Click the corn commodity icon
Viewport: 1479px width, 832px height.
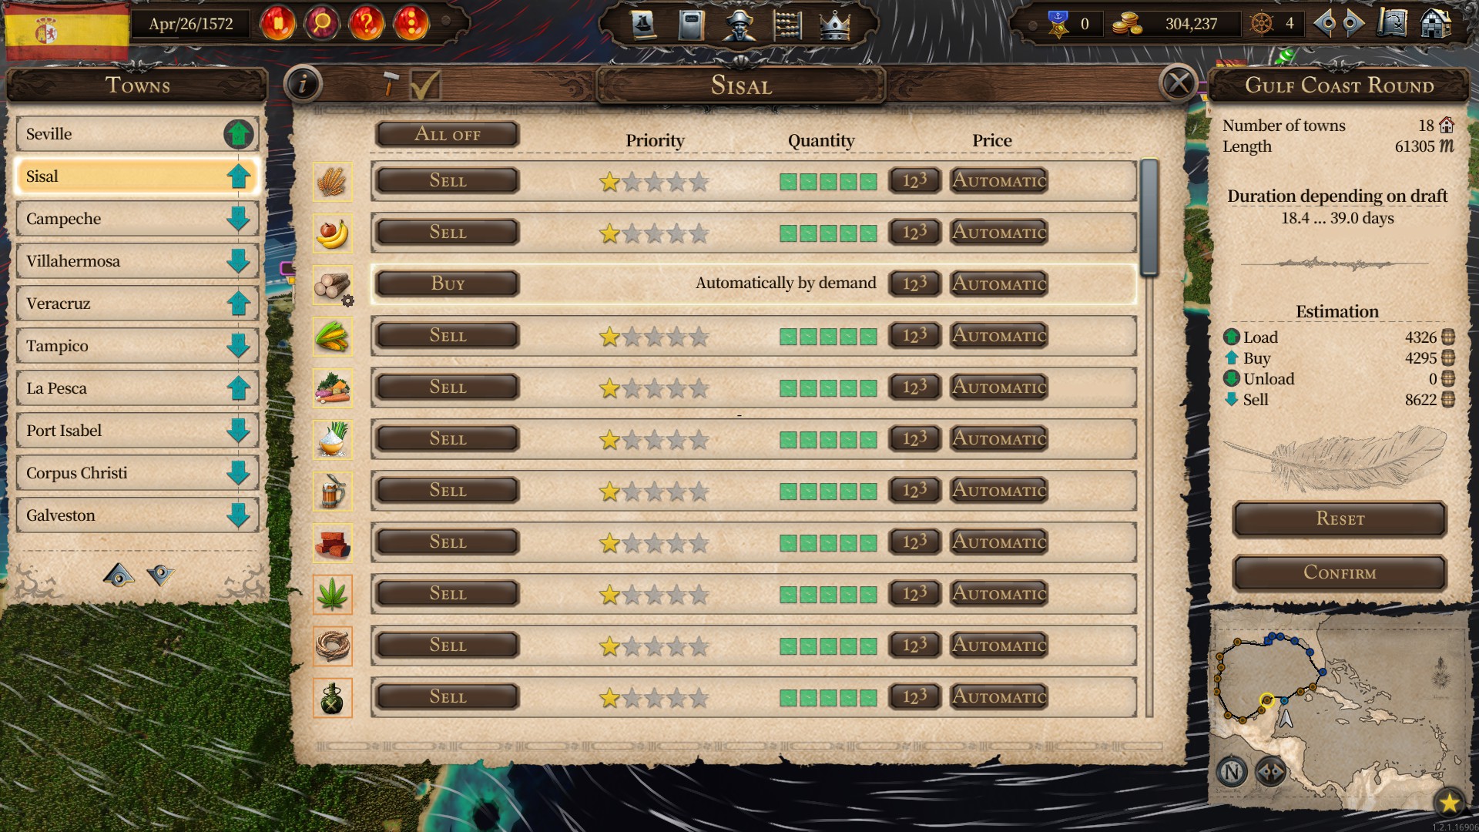pos(332,335)
